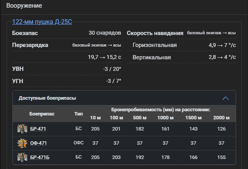Click БР-471 penetration value 126
The image size is (248, 169).
(x=221, y=129)
